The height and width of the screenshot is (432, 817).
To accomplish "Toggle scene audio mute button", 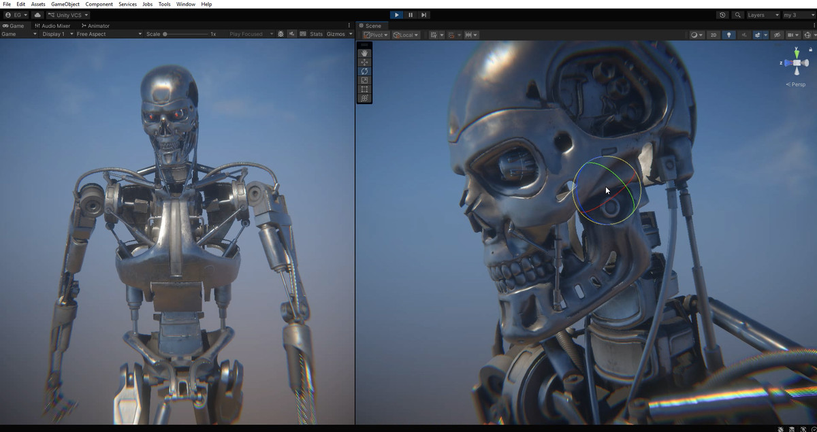I will click(744, 35).
